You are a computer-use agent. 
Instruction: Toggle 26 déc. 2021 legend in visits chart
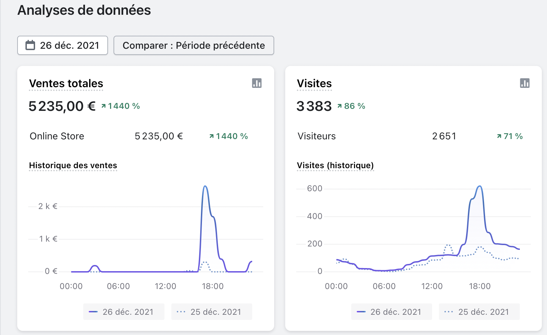click(x=392, y=312)
